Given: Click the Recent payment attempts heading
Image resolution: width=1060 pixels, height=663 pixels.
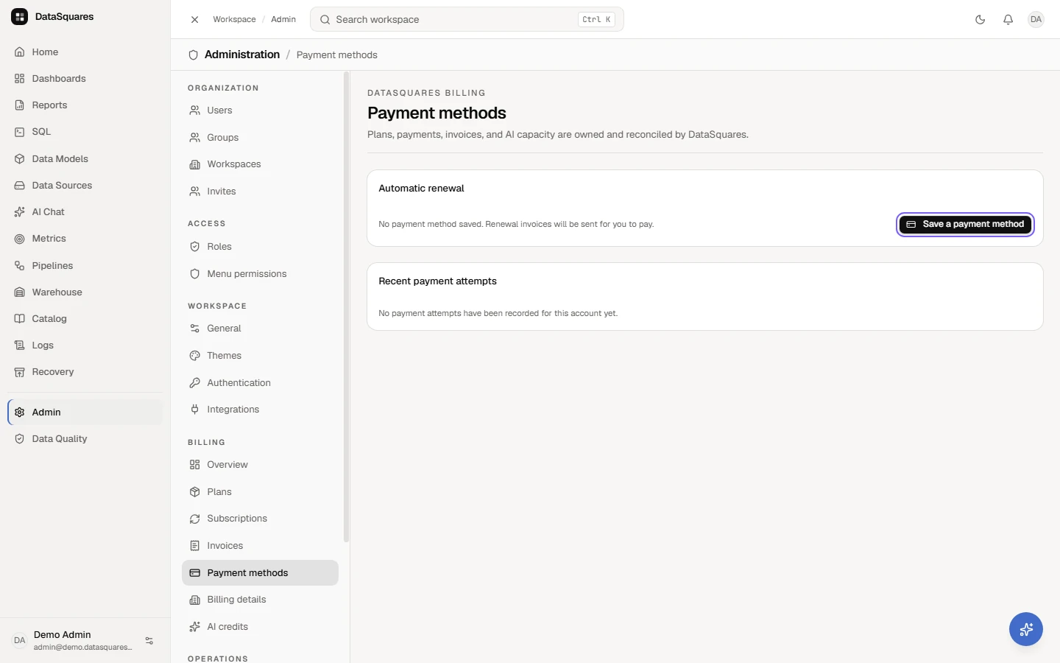Looking at the screenshot, I should tap(437, 281).
